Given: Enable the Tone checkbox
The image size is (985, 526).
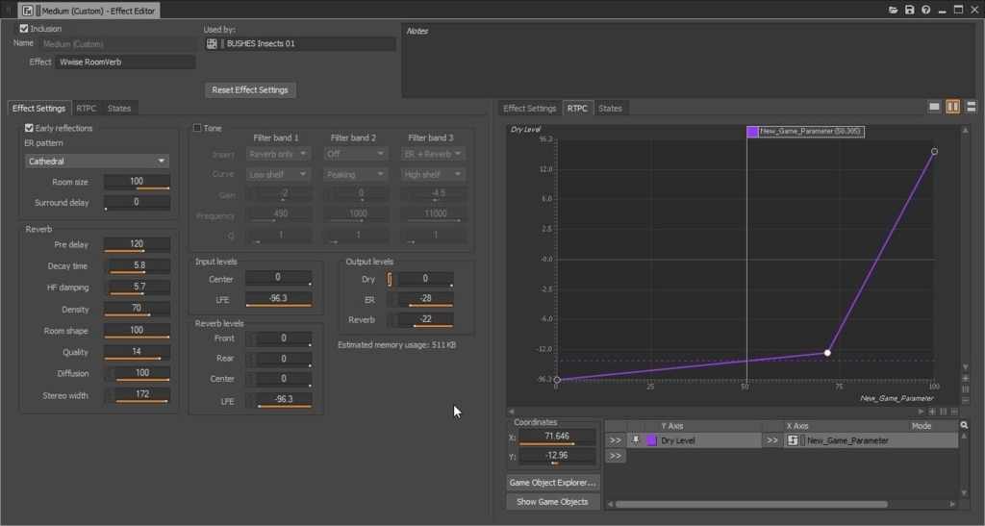Looking at the screenshot, I should (x=197, y=128).
